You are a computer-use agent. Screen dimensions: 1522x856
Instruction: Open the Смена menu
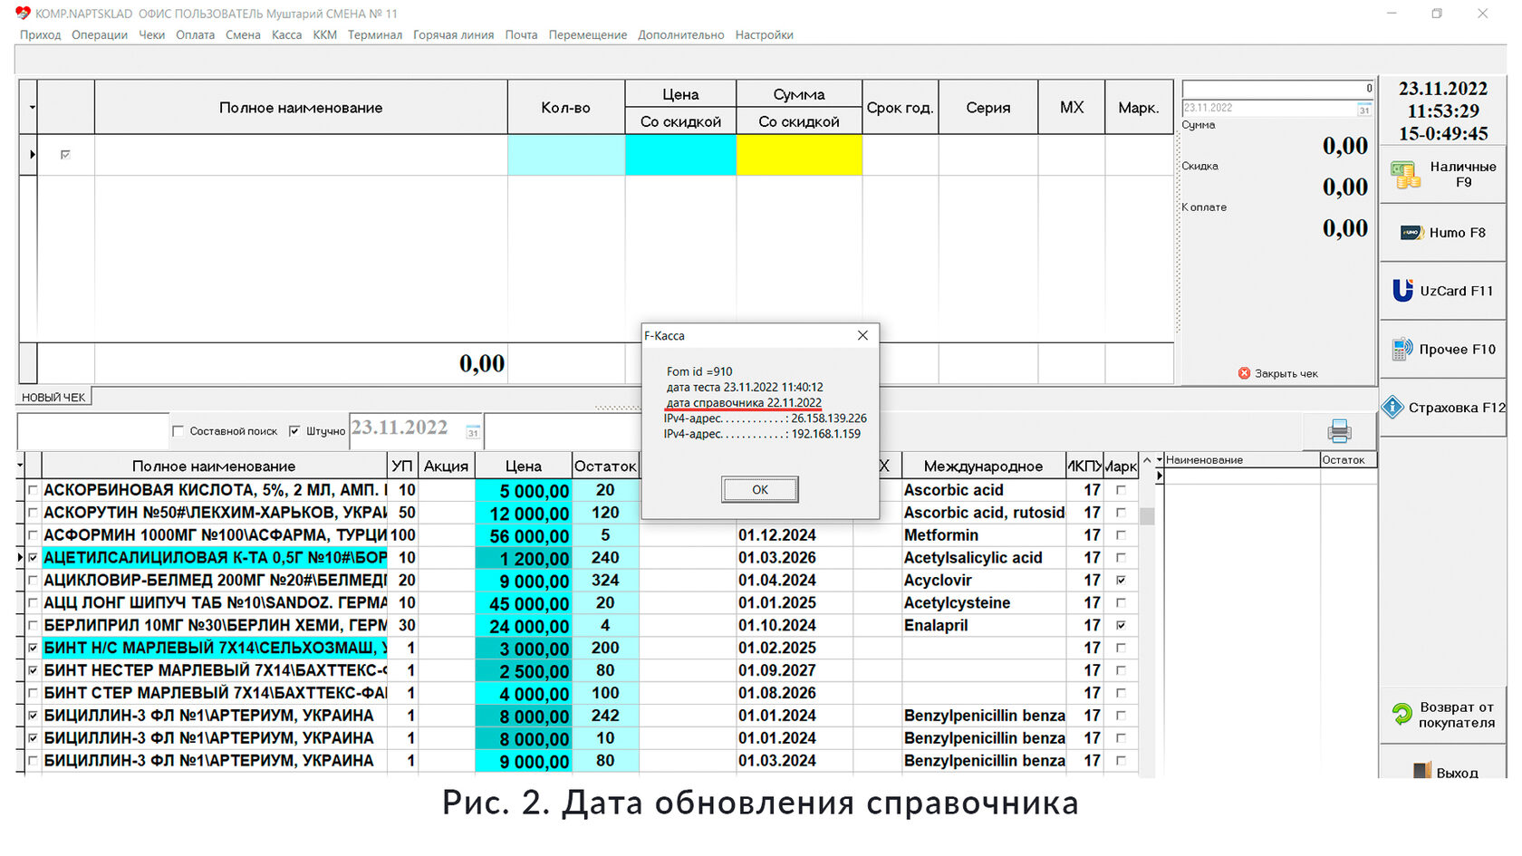tap(243, 34)
